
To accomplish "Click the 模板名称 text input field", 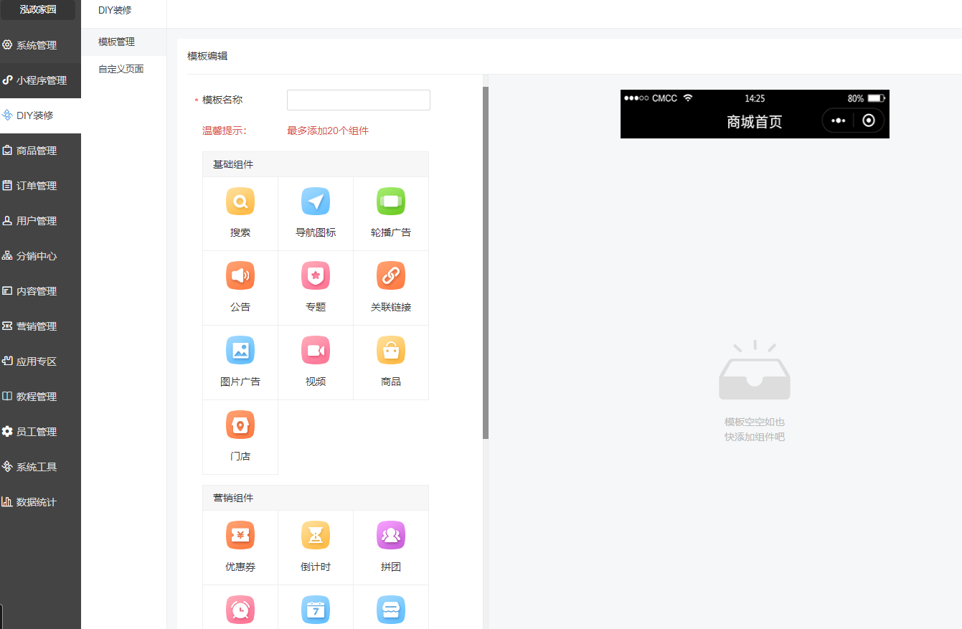I will [358, 100].
